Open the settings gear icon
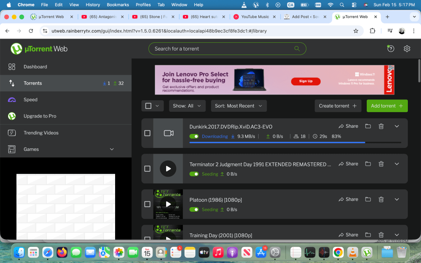Viewport: 421px width, 263px height. tap(407, 48)
